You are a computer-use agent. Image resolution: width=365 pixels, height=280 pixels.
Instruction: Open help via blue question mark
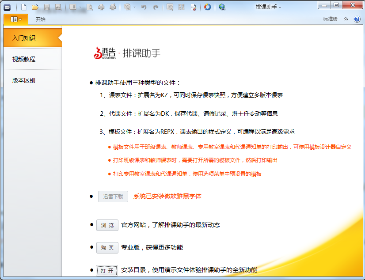coord(357,19)
